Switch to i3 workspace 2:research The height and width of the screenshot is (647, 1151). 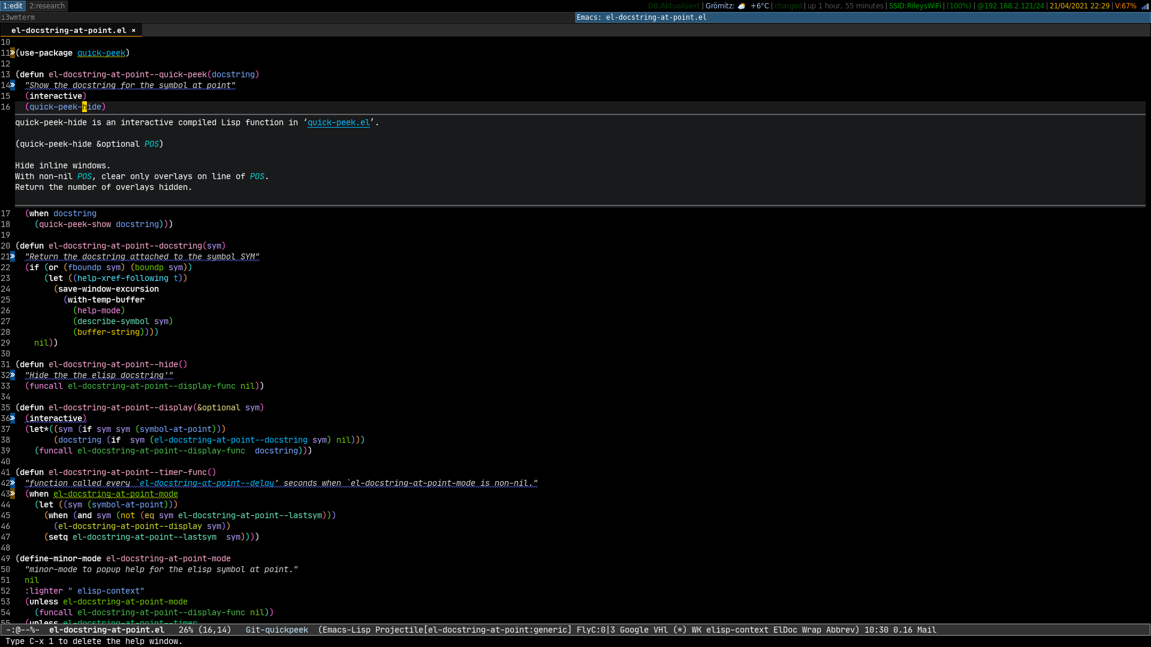[47, 6]
